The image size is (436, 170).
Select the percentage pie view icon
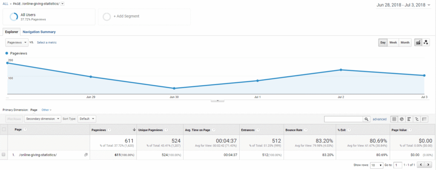click(402, 119)
